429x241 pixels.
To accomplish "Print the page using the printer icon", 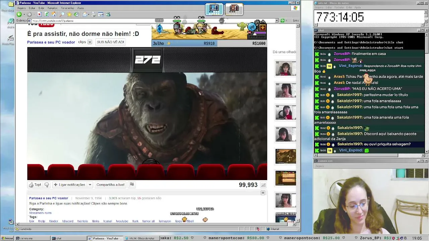I will [x=94, y=14].
